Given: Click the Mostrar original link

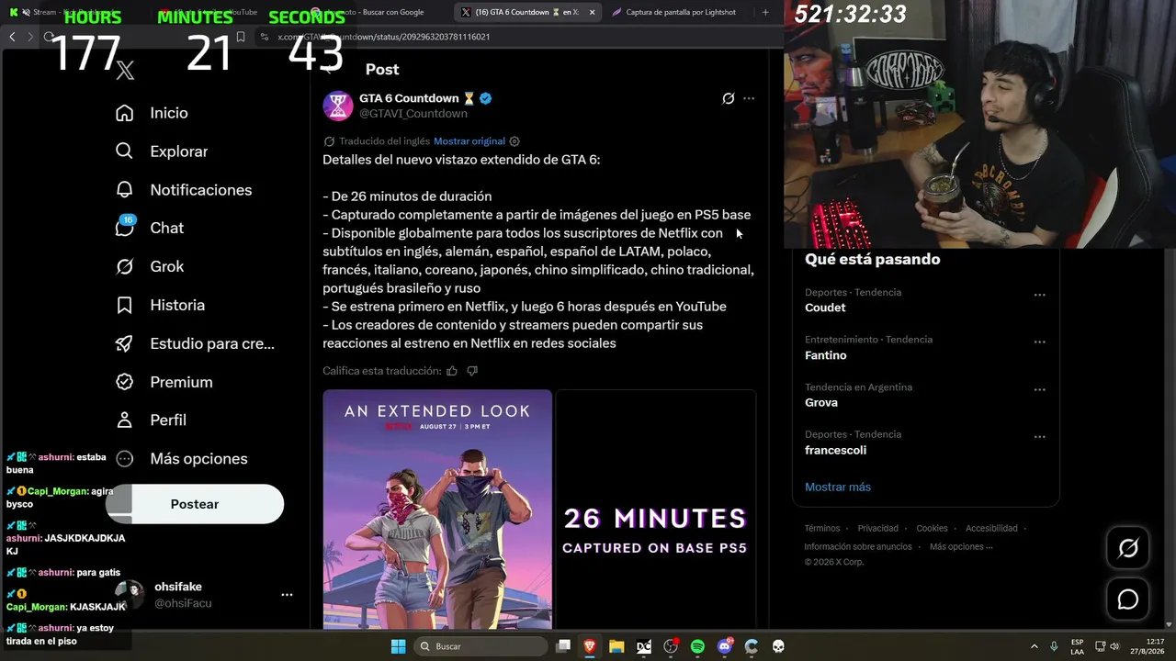Looking at the screenshot, I should (469, 141).
